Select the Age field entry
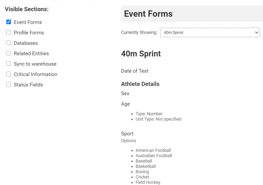Viewport: 263px width, 185px height. pyautogui.click(x=126, y=104)
